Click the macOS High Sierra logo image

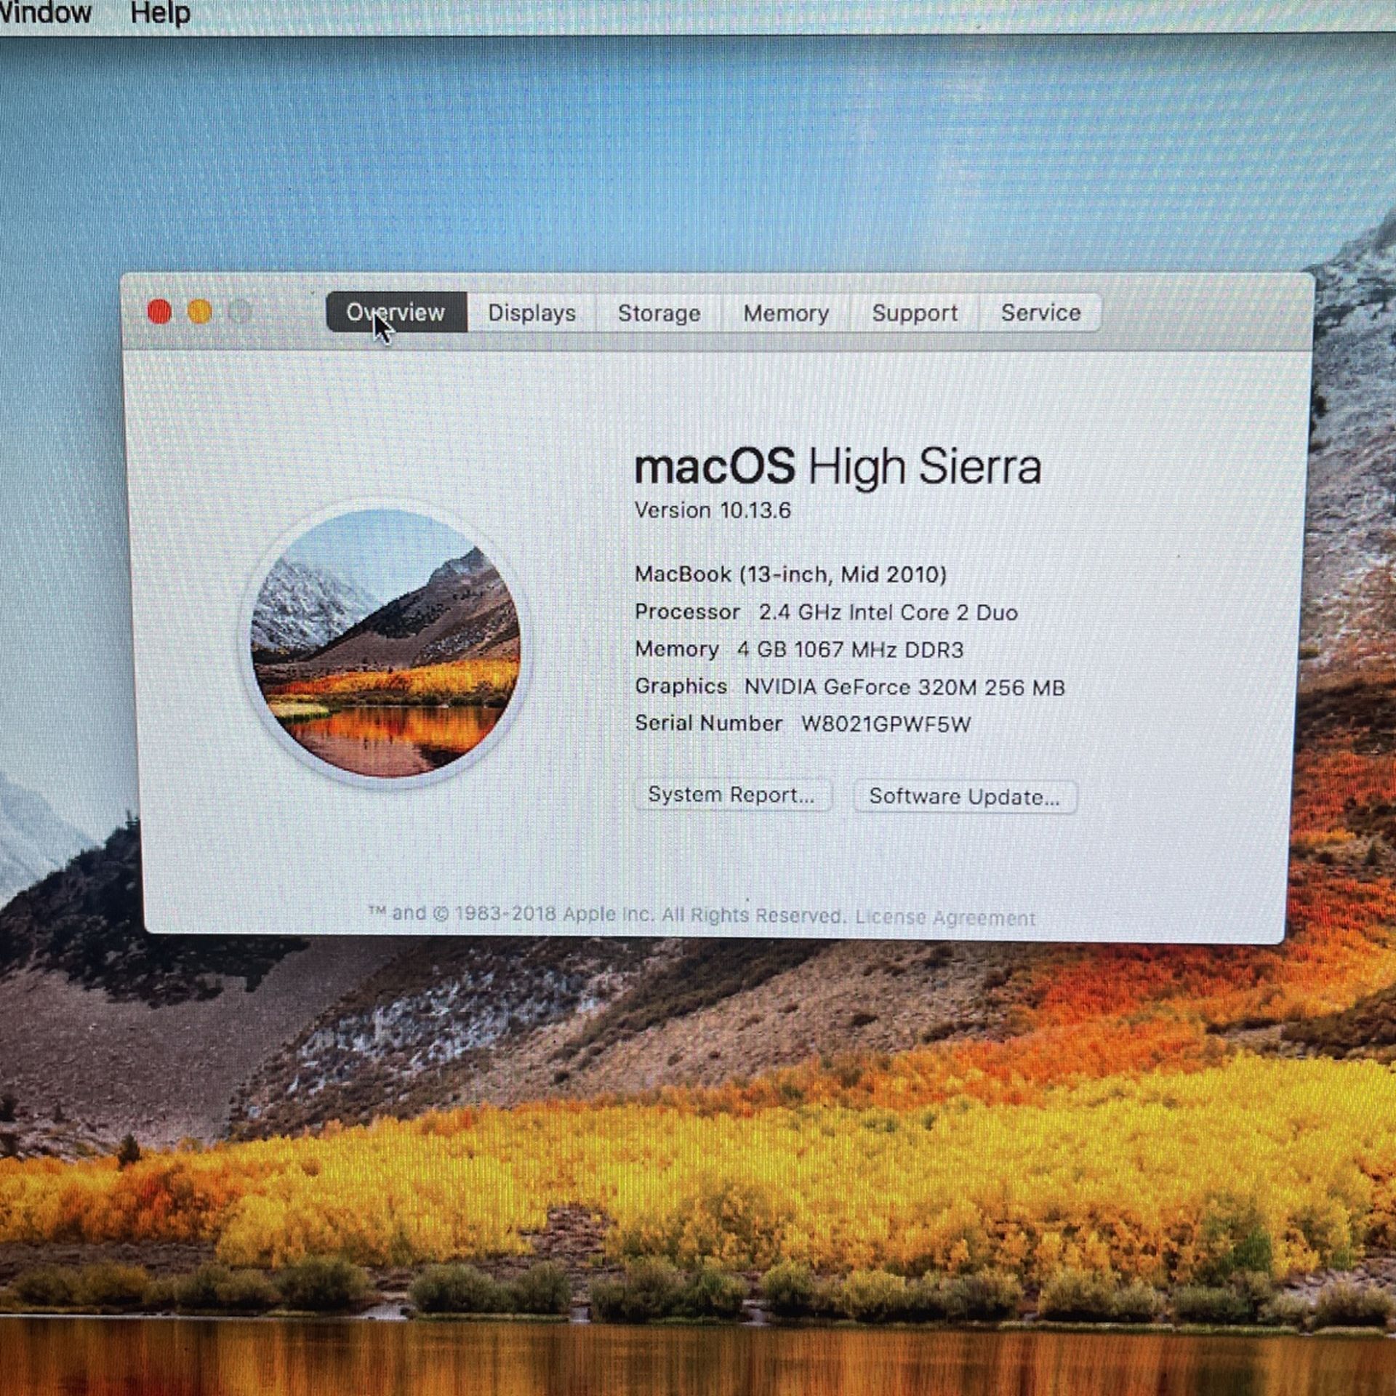point(385,643)
